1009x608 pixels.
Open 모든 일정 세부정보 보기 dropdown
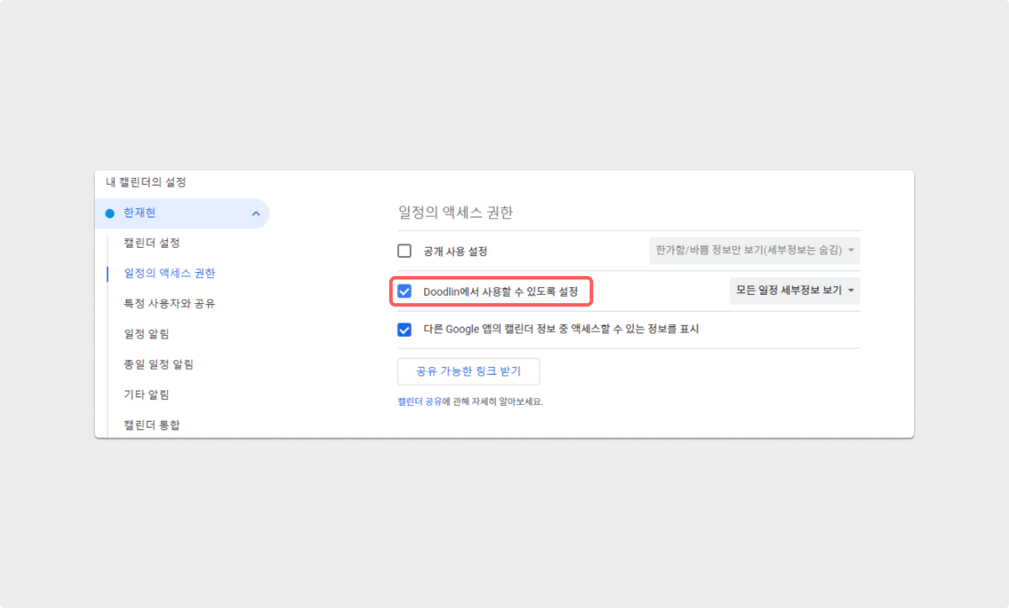(x=789, y=290)
